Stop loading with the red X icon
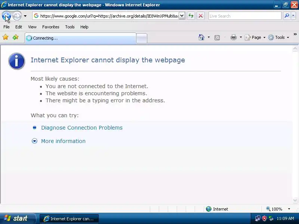The height and width of the screenshot is (224, 299). (x=201, y=16)
